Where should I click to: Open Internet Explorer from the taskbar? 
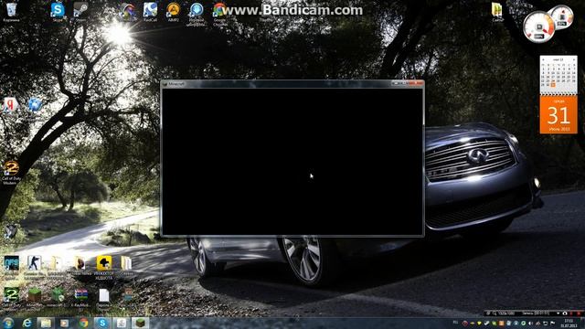click(27, 323)
